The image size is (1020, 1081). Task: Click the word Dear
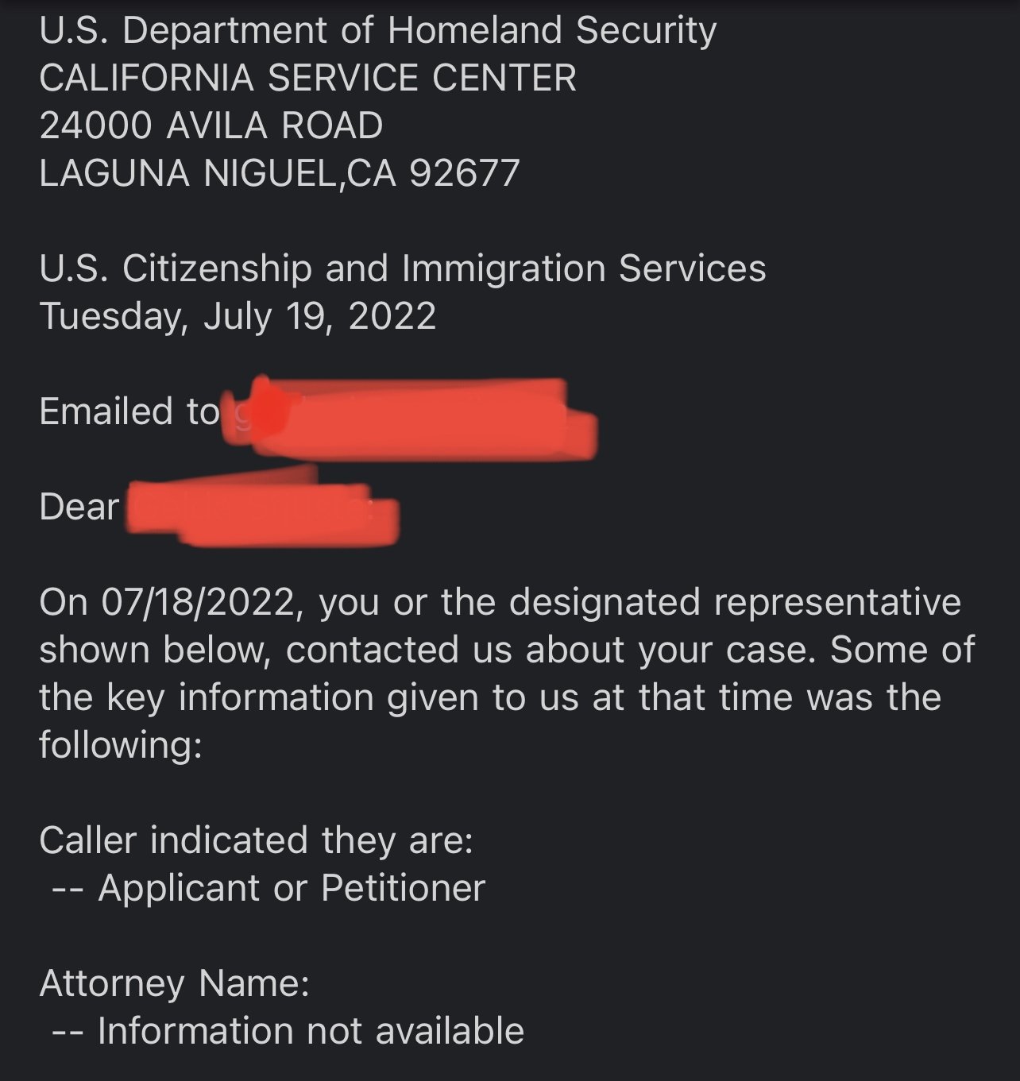coord(79,507)
